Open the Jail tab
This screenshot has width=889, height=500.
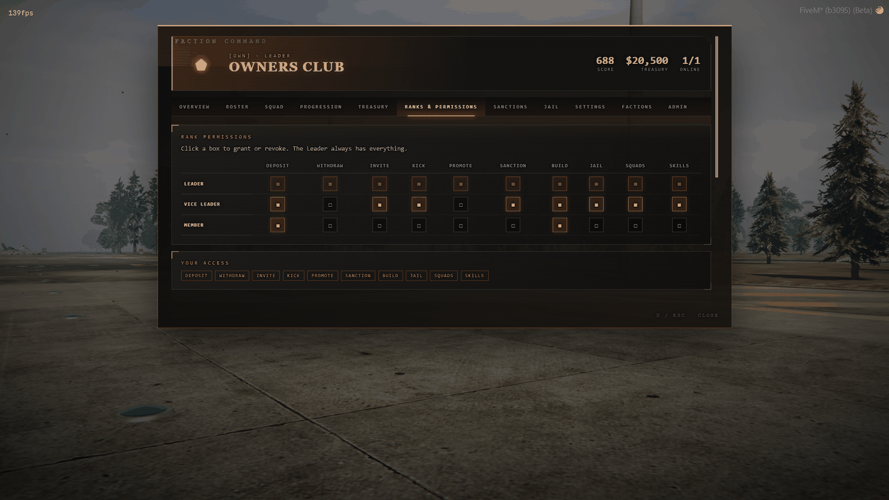click(x=551, y=107)
